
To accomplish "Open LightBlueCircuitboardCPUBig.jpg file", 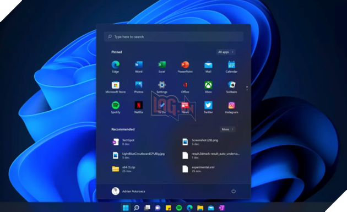I will coord(139,155).
